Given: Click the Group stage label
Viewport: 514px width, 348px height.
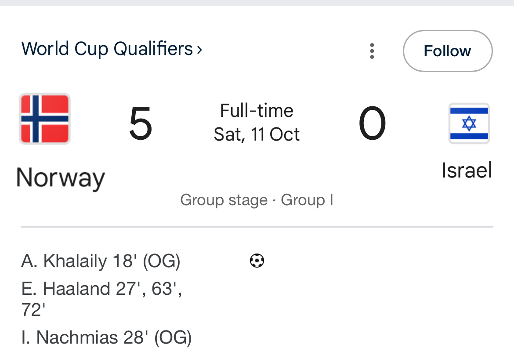Looking at the screenshot, I should pos(224,200).
